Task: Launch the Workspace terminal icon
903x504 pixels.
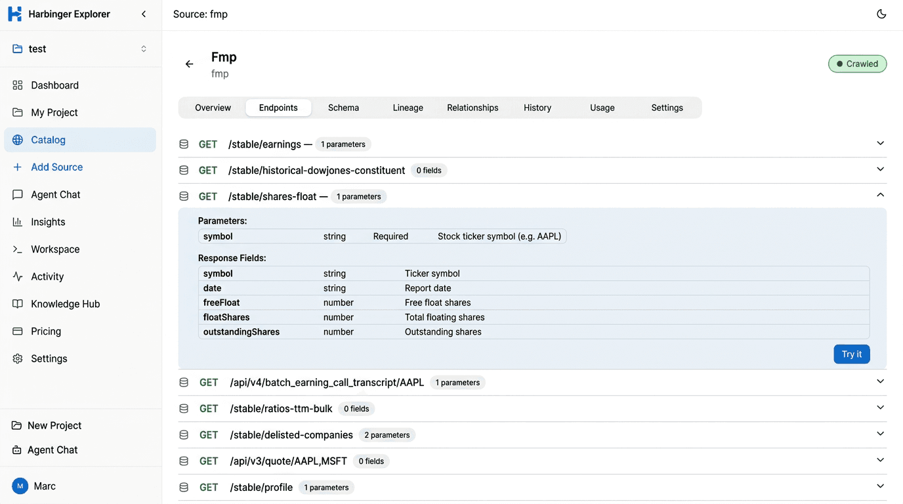Action: [17, 249]
